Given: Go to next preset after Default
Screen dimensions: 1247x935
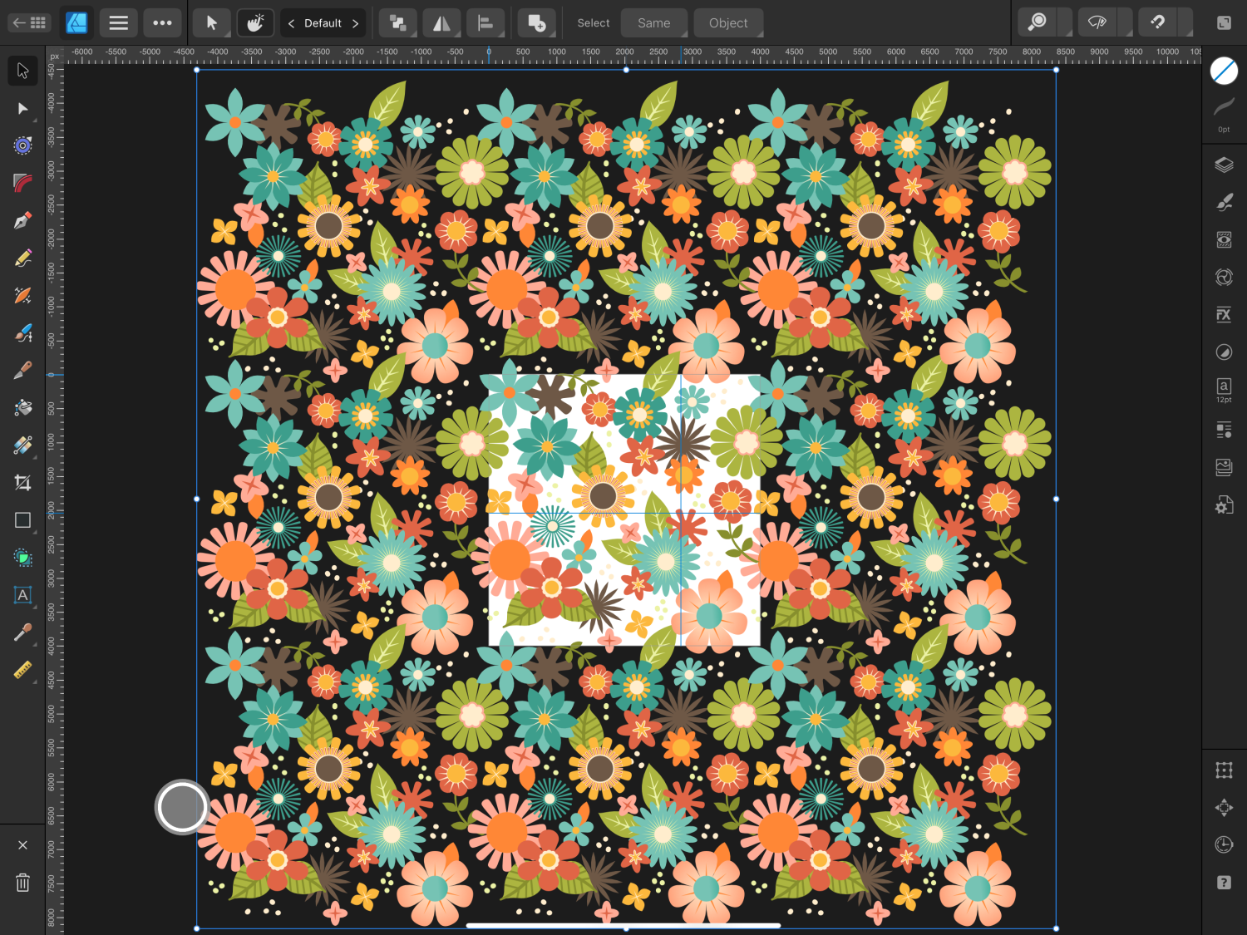Looking at the screenshot, I should (356, 23).
